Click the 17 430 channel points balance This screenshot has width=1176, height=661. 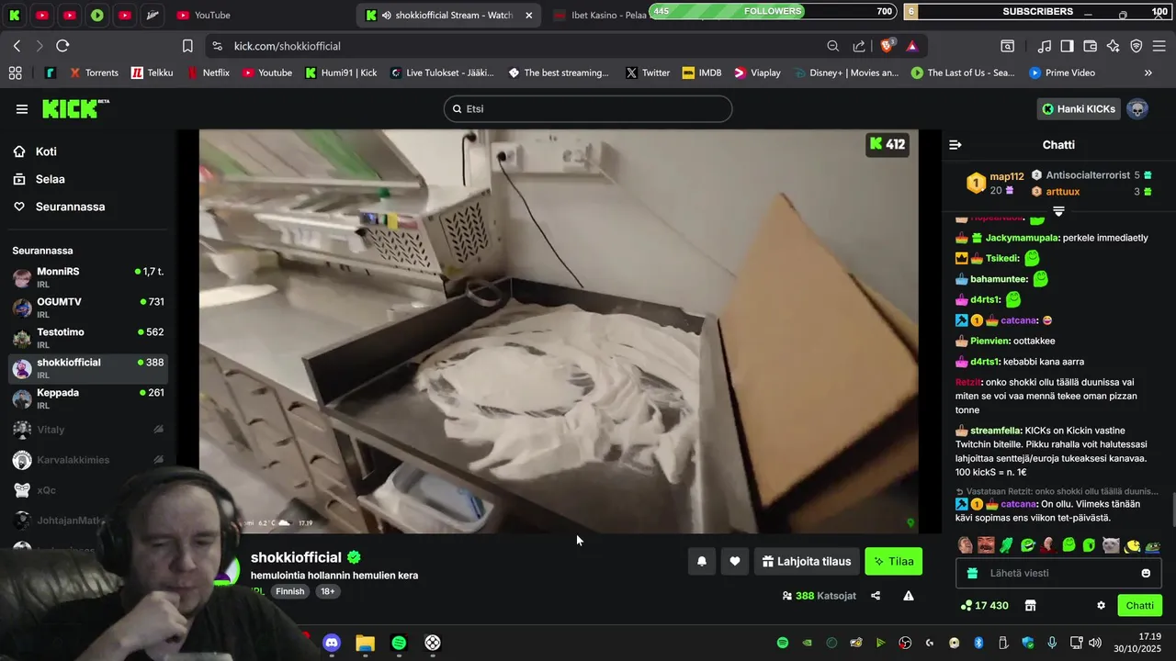[984, 605]
